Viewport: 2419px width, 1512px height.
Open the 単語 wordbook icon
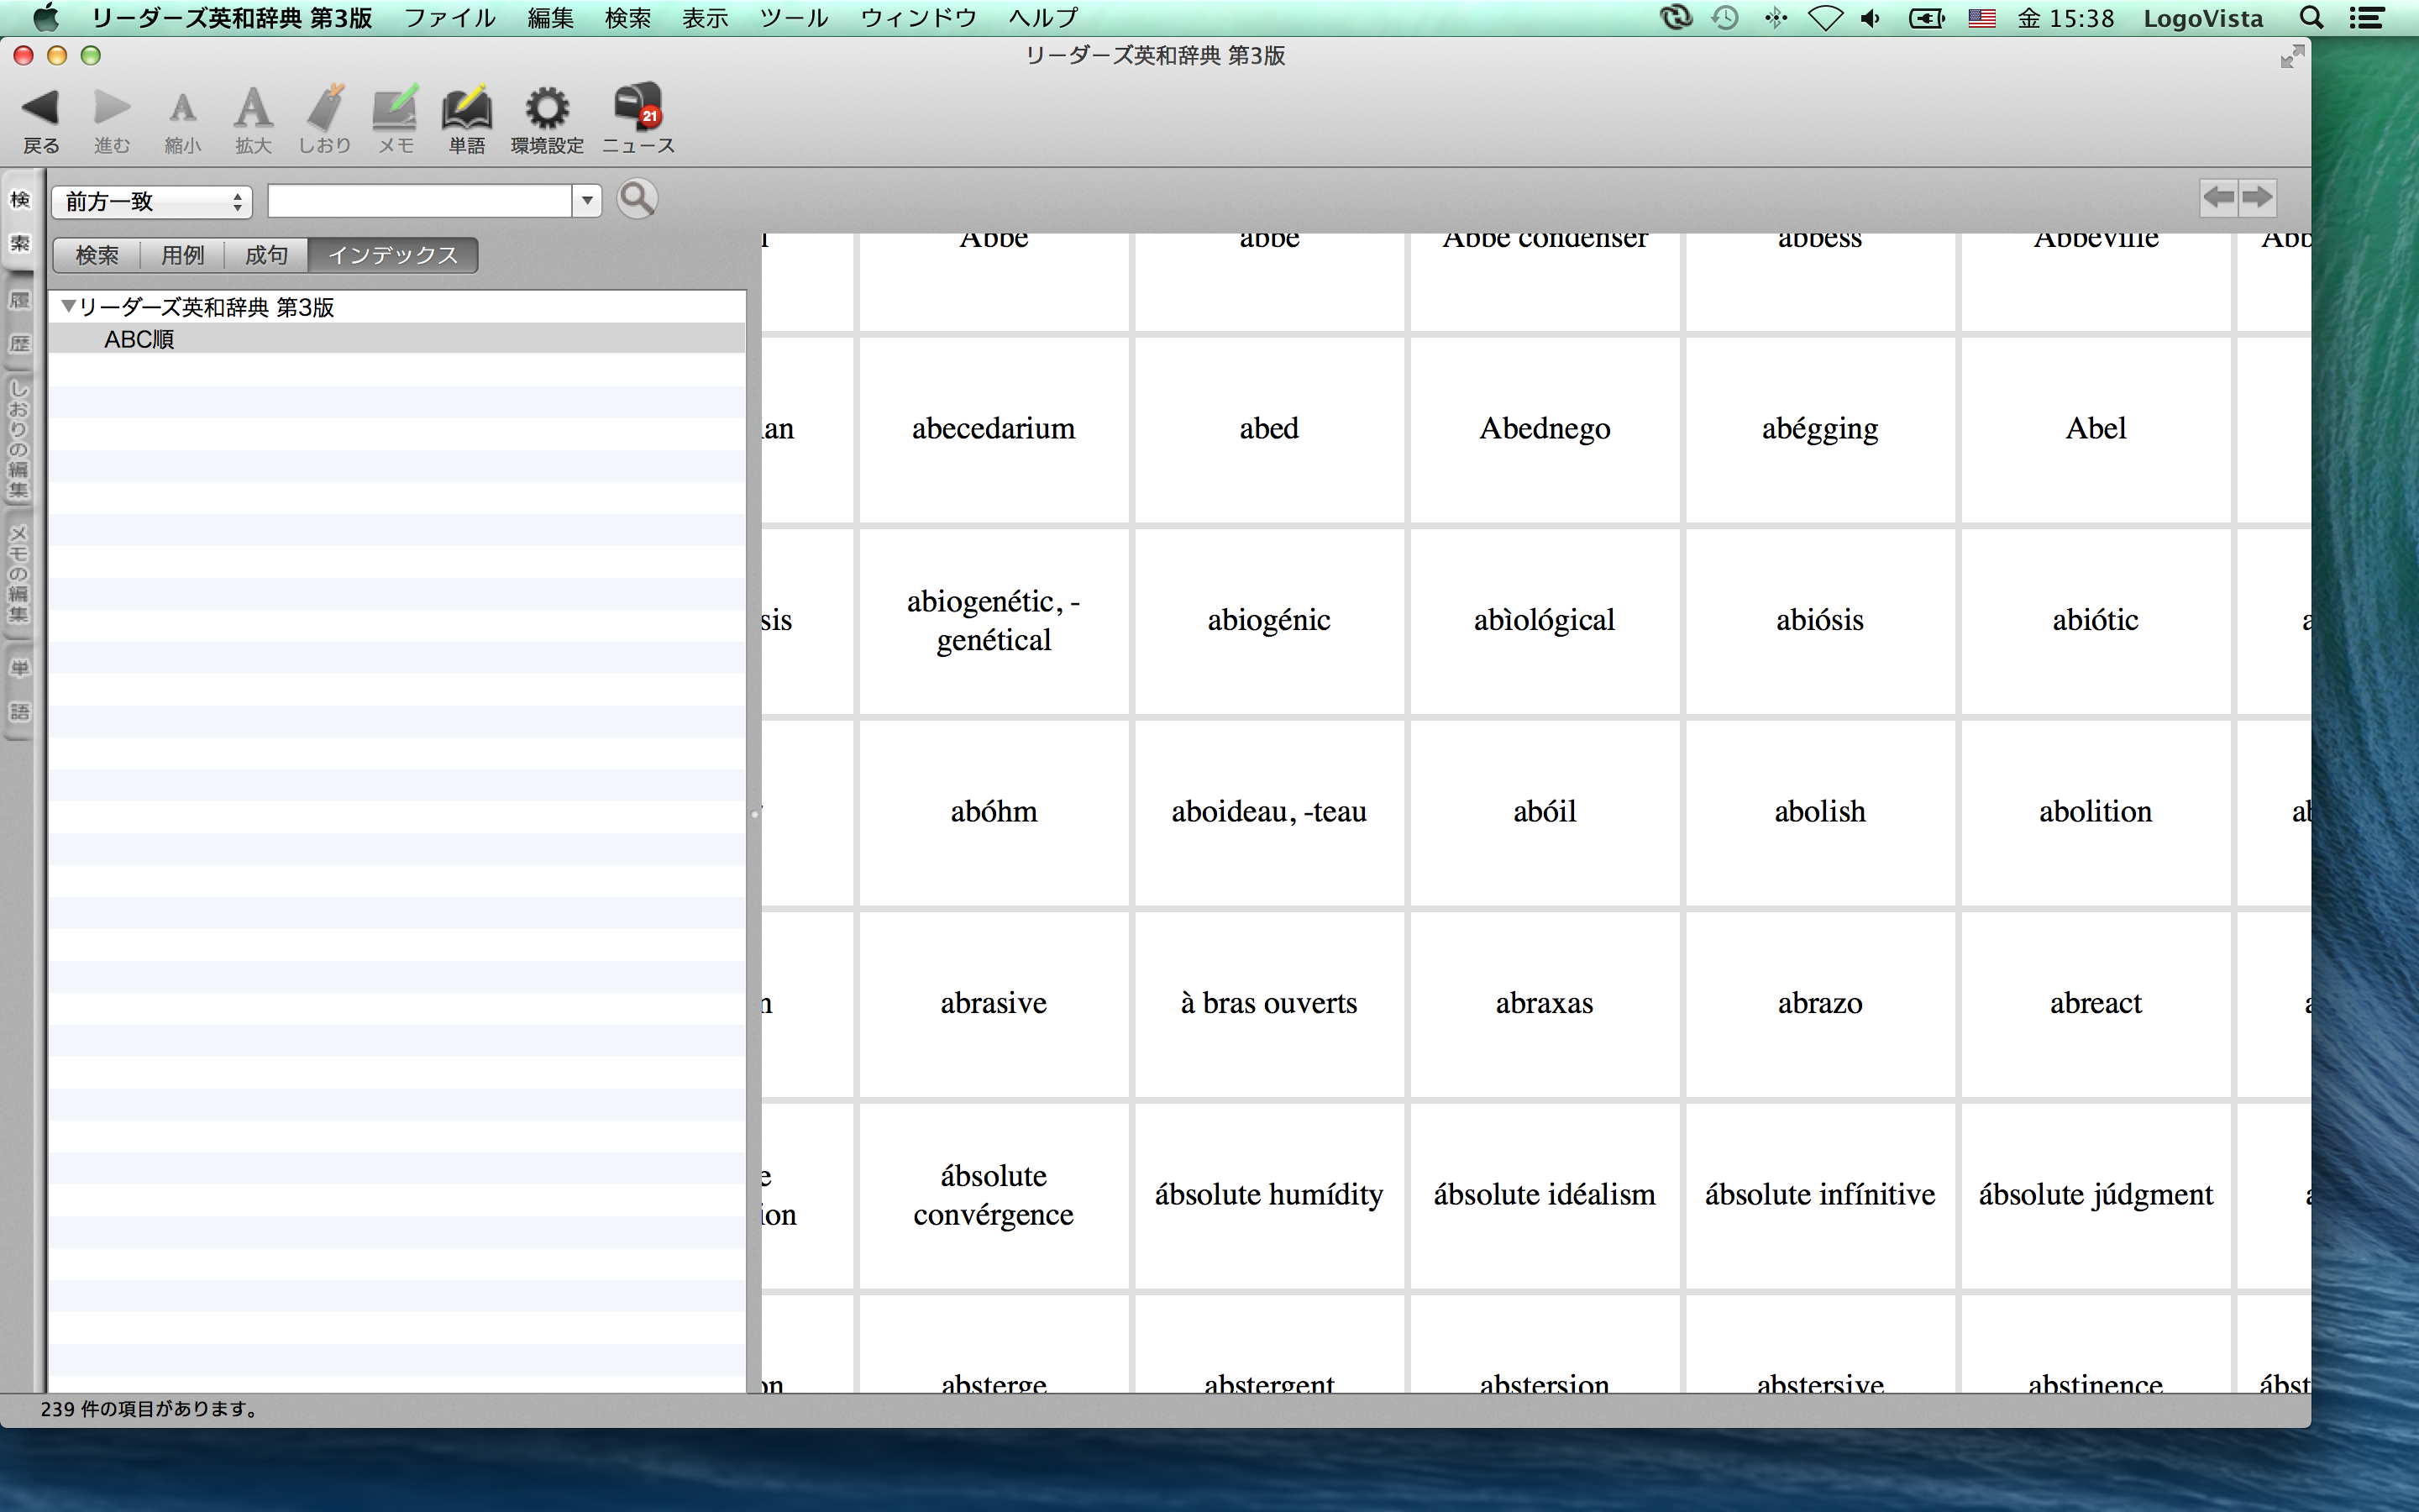pos(466,108)
